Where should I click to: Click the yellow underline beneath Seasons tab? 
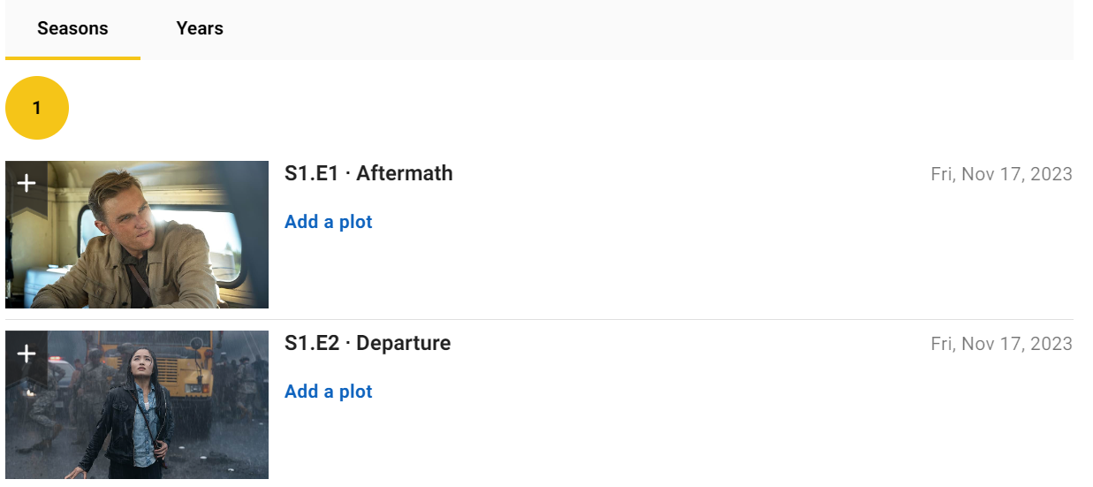tap(72, 58)
